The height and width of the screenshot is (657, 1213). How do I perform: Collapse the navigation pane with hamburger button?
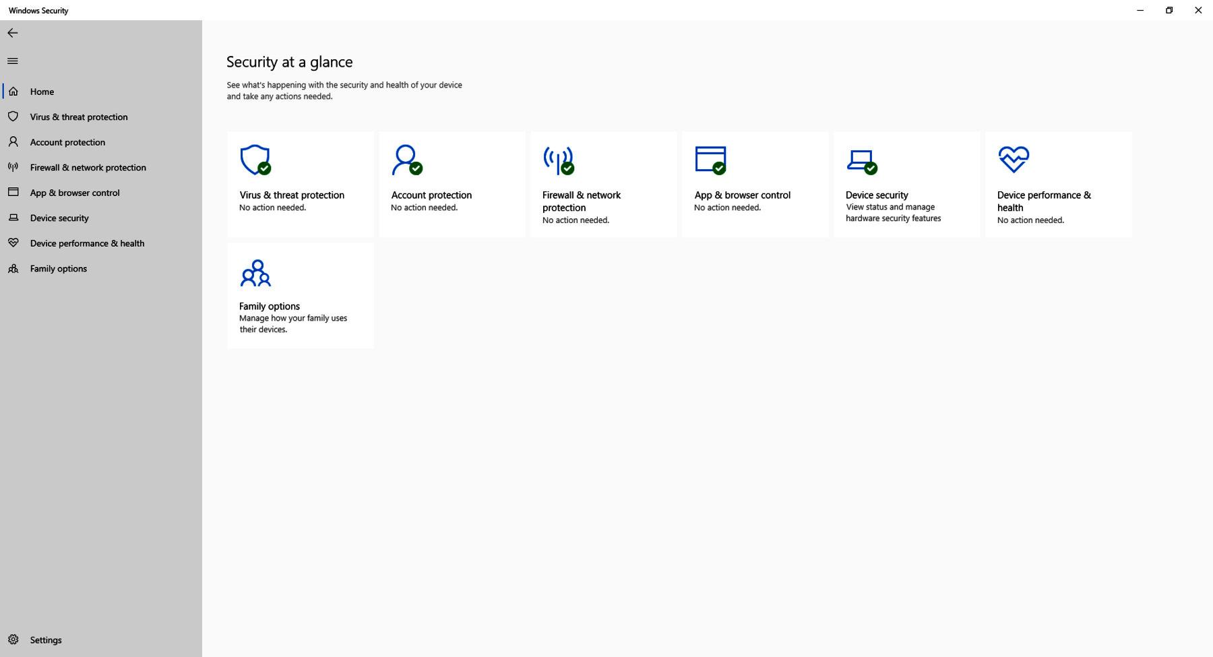pyautogui.click(x=13, y=61)
